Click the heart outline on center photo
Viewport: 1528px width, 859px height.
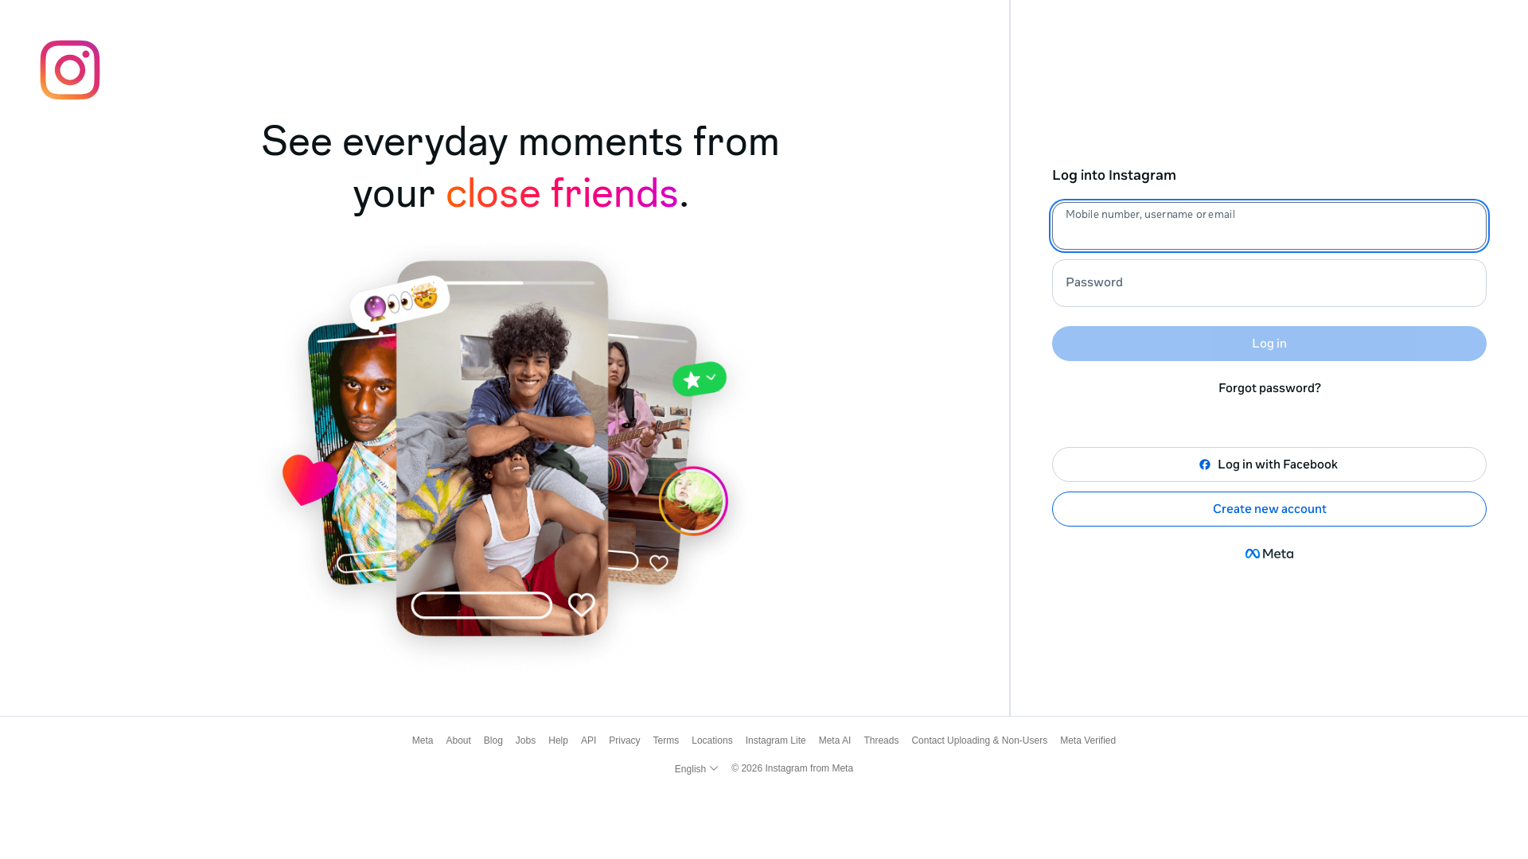pos(582,604)
